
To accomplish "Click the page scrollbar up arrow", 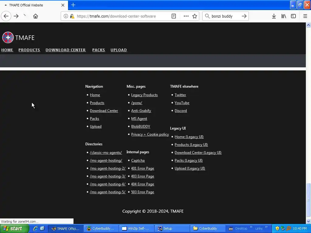I will [x=308, y=25].
